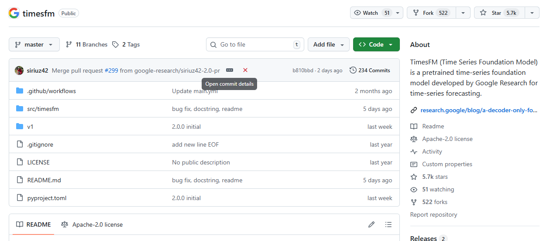Click Apache-2.0 license link in About

(x=447, y=139)
